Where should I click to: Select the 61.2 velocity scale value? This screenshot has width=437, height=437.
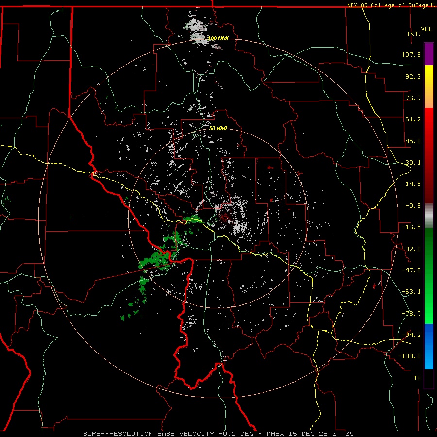pyautogui.click(x=413, y=119)
